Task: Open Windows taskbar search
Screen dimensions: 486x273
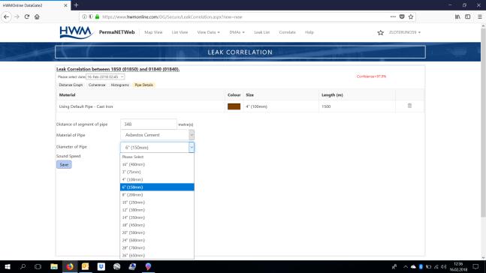Action: [x=23, y=266]
